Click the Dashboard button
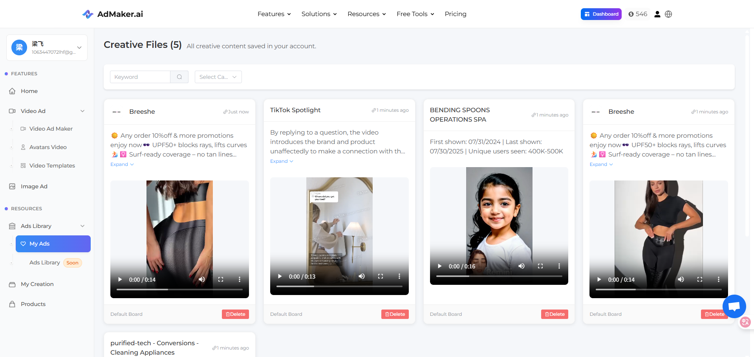Screen dimensions: 754x357 (x=601, y=14)
